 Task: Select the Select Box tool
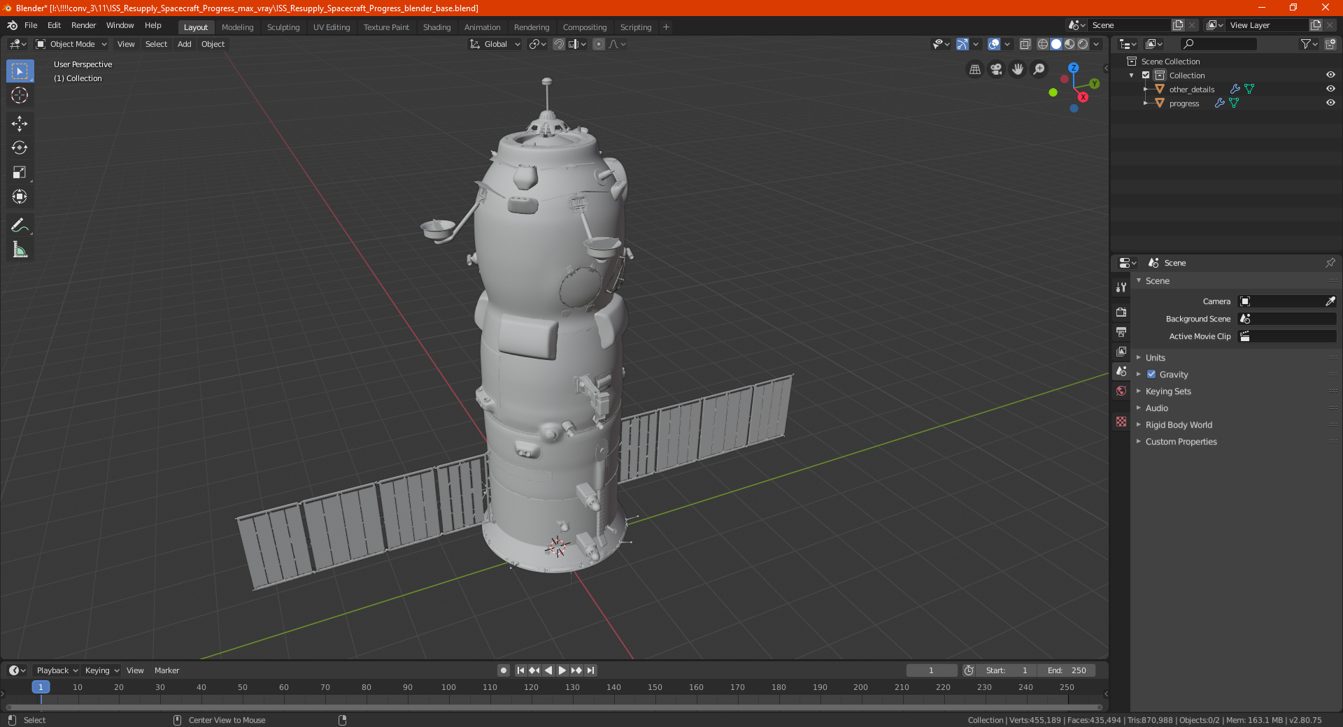tap(20, 71)
